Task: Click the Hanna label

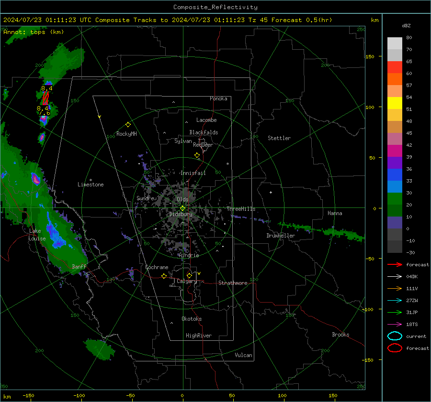Action: tap(335, 213)
